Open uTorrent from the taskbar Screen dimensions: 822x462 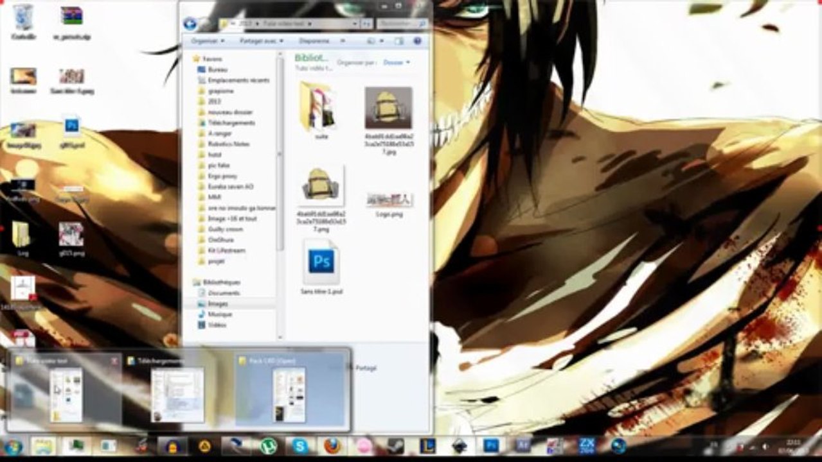[269, 447]
